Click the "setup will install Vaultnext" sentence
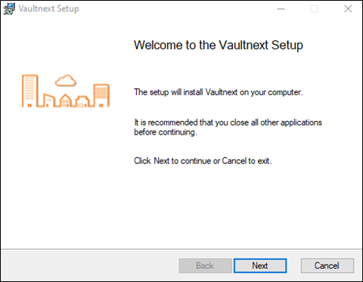The height and width of the screenshot is (282, 363). click(219, 92)
